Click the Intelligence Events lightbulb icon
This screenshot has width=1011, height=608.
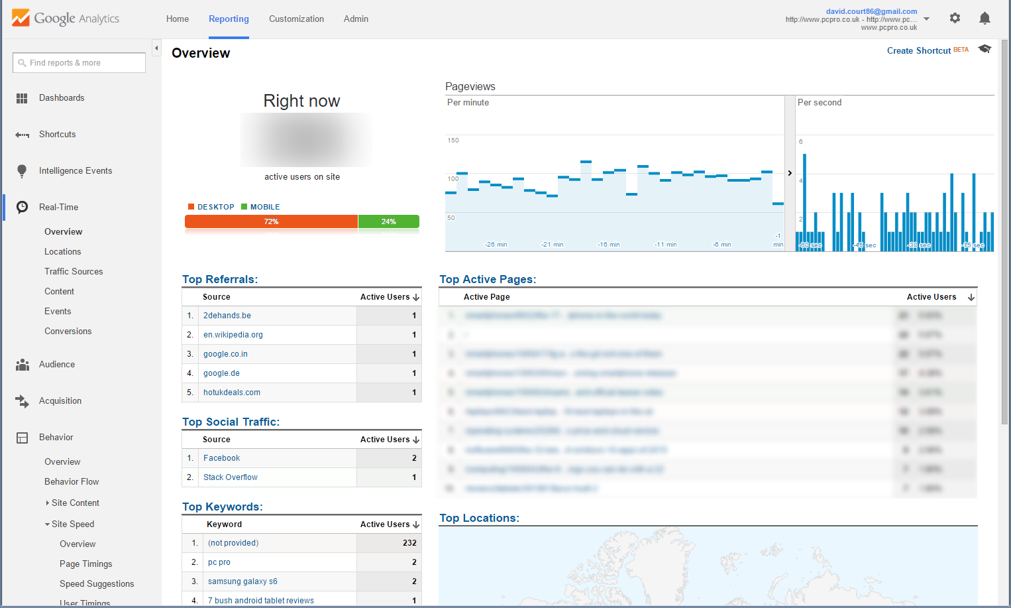22,171
